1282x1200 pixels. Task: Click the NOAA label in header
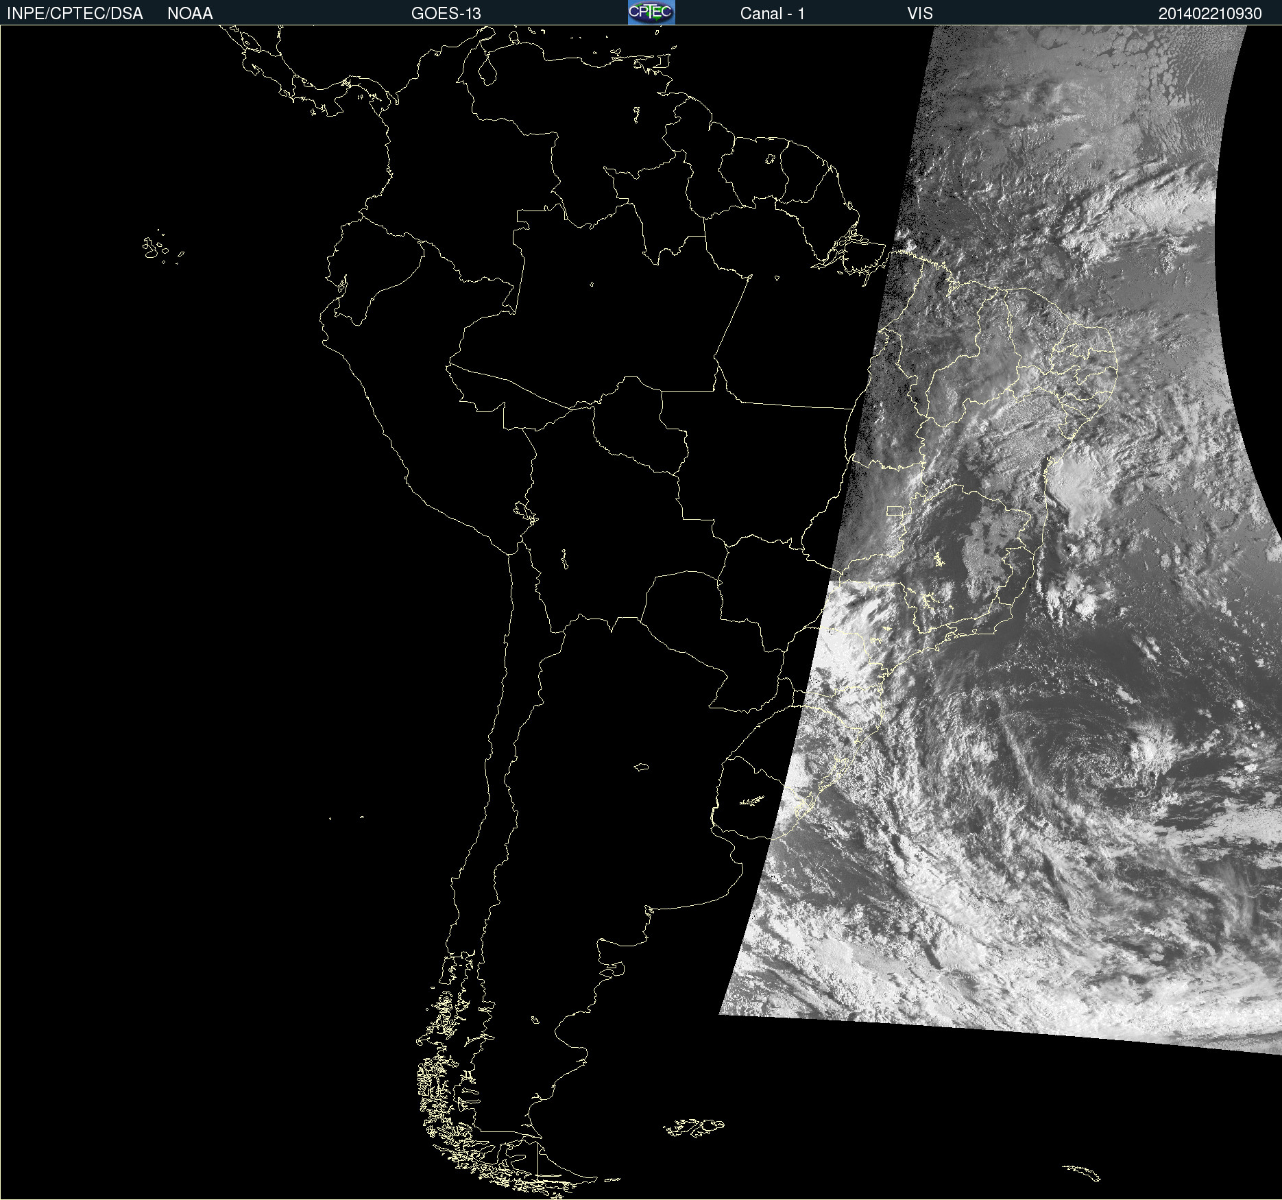[190, 14]
